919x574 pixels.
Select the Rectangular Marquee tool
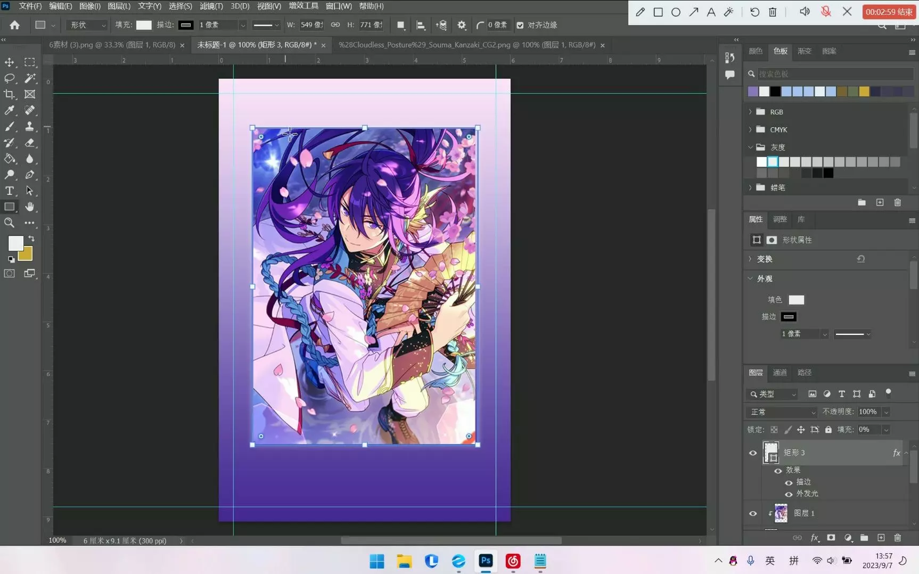[30, 62]
